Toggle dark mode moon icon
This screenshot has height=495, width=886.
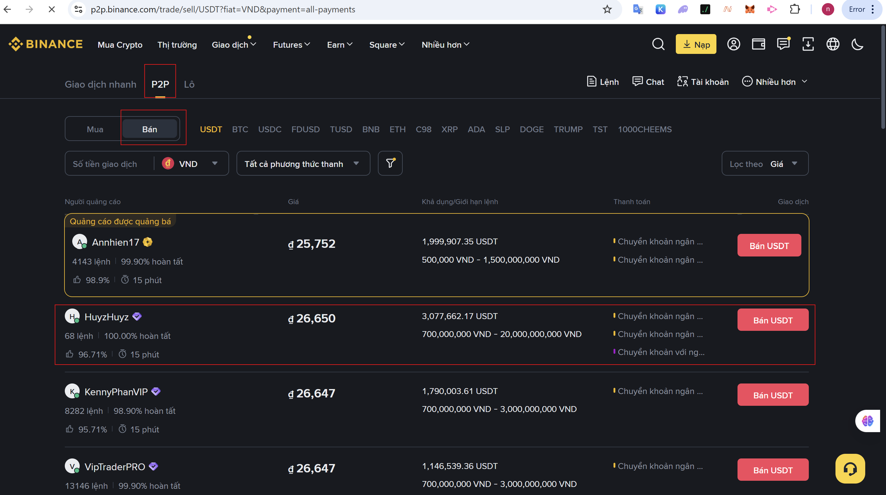pos(857,44)
